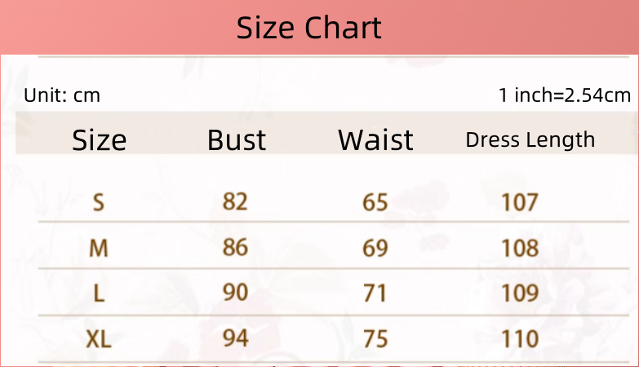Select the S size row label
This screenshot has width=639, height=367.
point(99,201)
